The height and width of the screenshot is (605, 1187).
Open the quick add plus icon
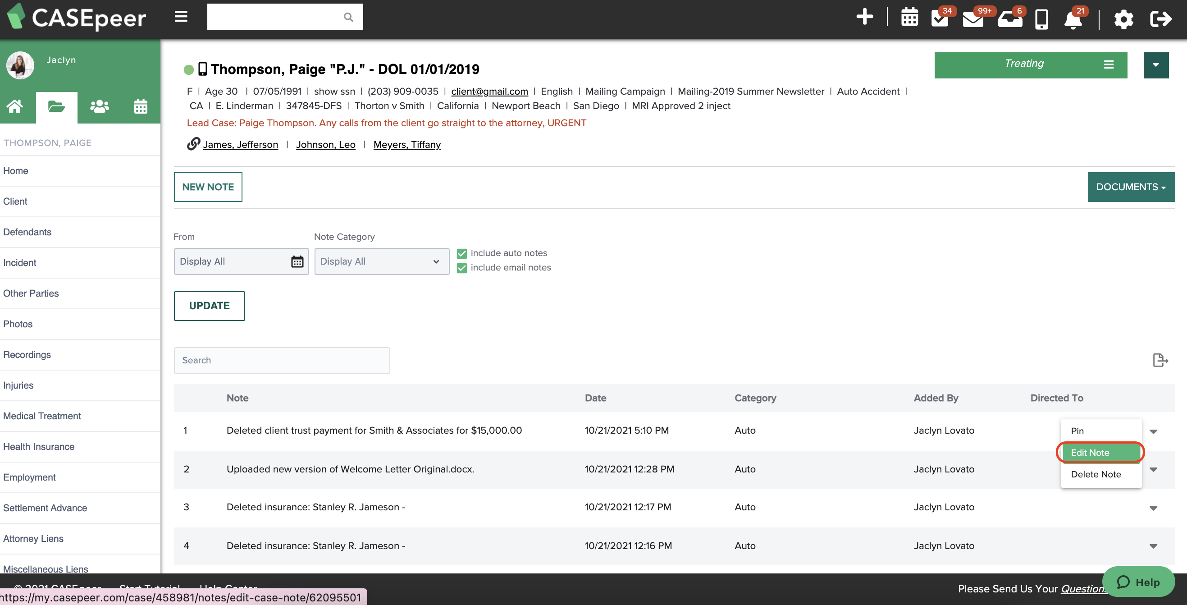click(865, 17)
